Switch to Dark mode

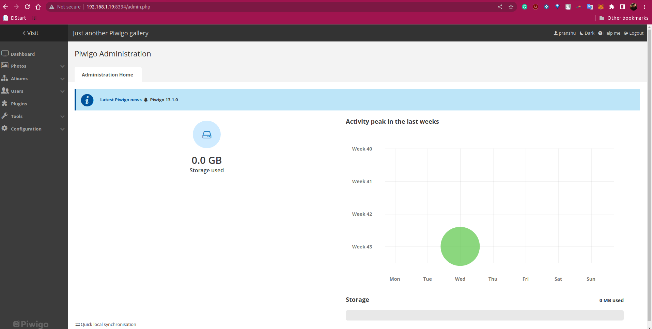click(587, 33)
